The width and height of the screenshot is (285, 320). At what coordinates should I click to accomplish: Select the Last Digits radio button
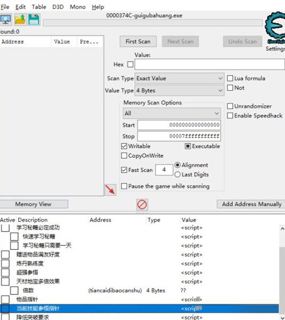tap(177, 174)
